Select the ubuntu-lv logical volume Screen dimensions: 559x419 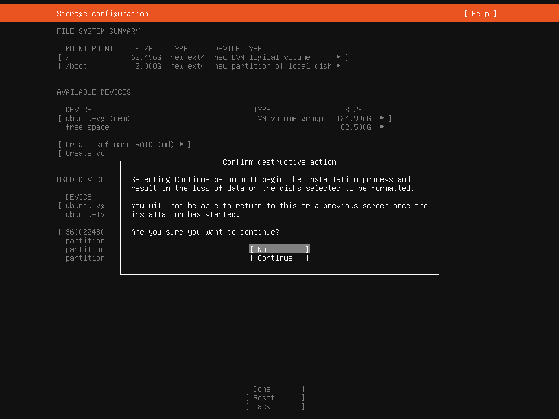point(85,214)
